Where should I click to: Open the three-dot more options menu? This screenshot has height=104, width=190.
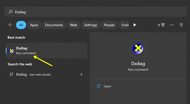(x=172, y=25)
